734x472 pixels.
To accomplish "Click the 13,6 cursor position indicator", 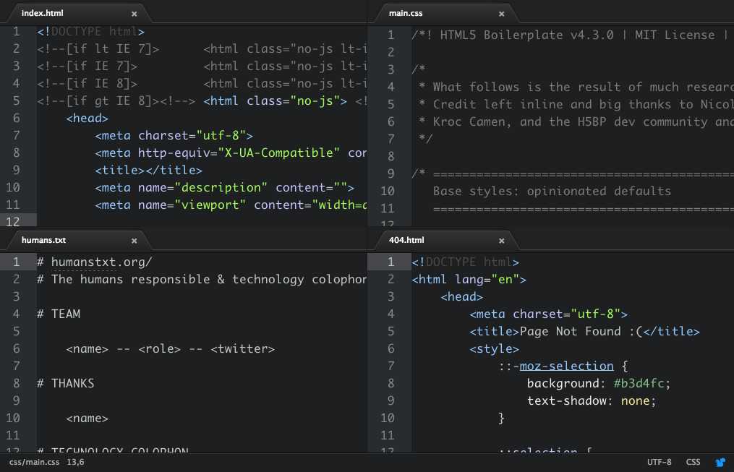I will [x=75, y=462].
